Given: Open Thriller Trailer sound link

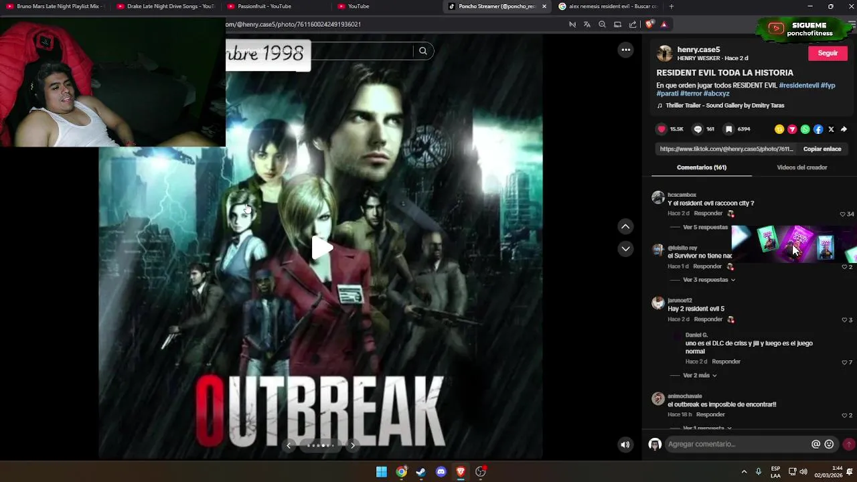Looking at the screenshot, I should 724,106.
